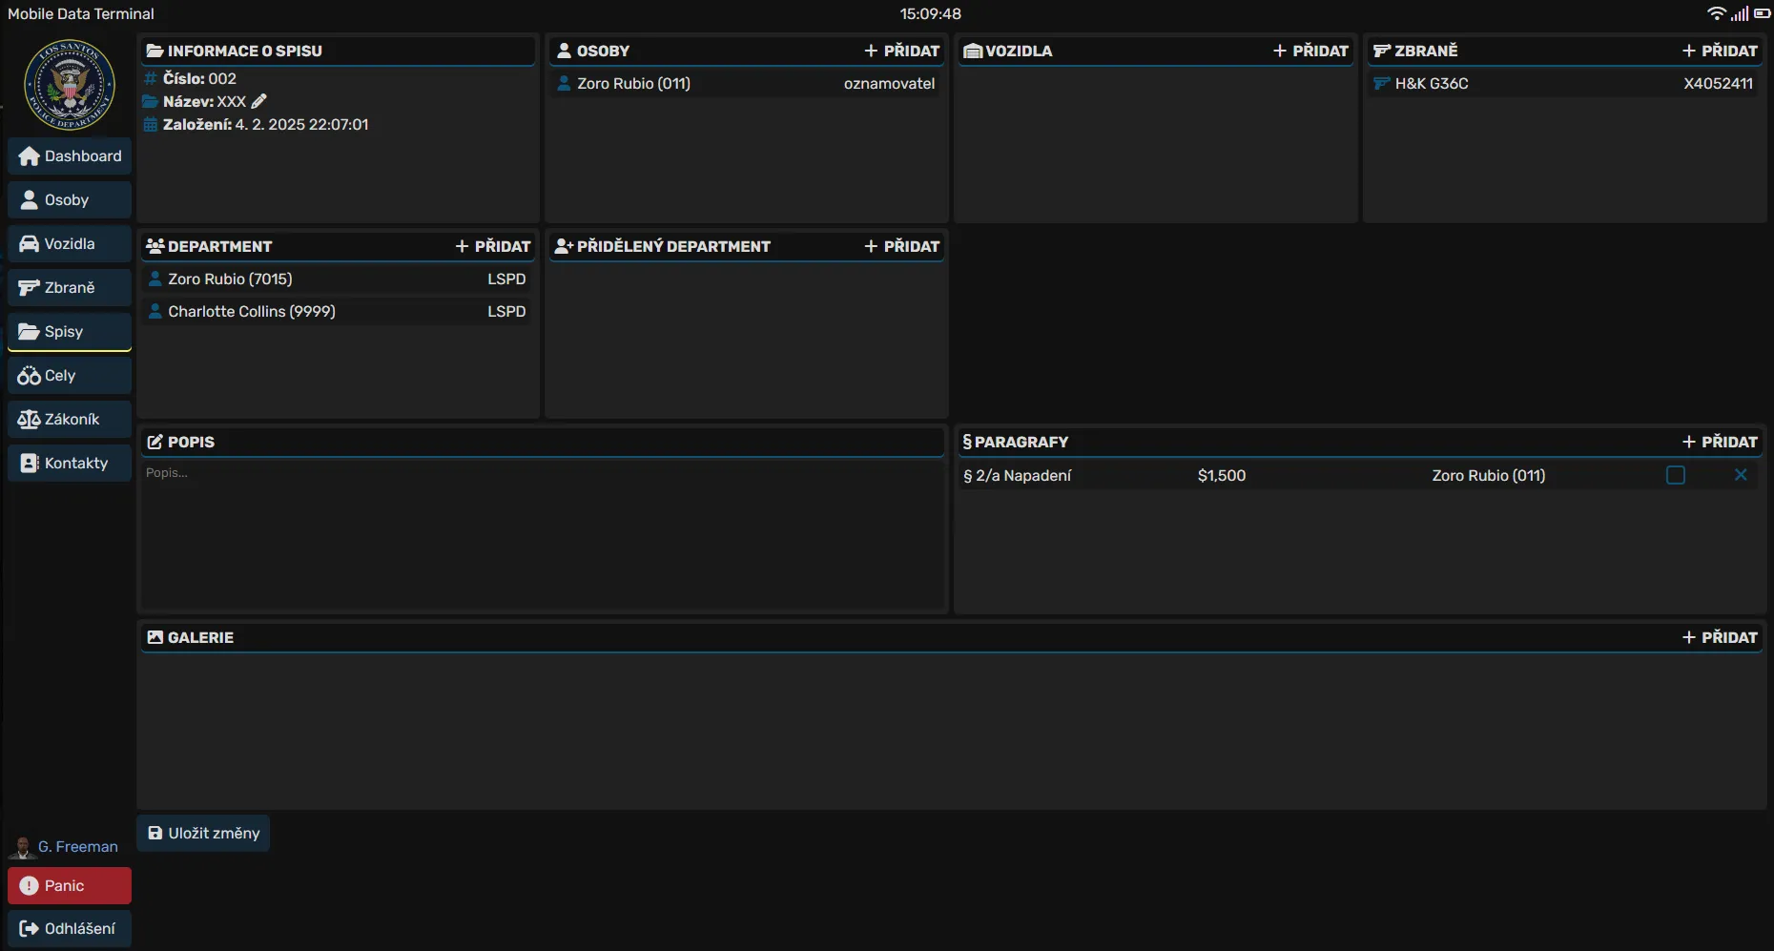The height and width of the screenshot is (951, 1774).
Task: Open Kontakty in sidebar
Action: pos(70,464)
